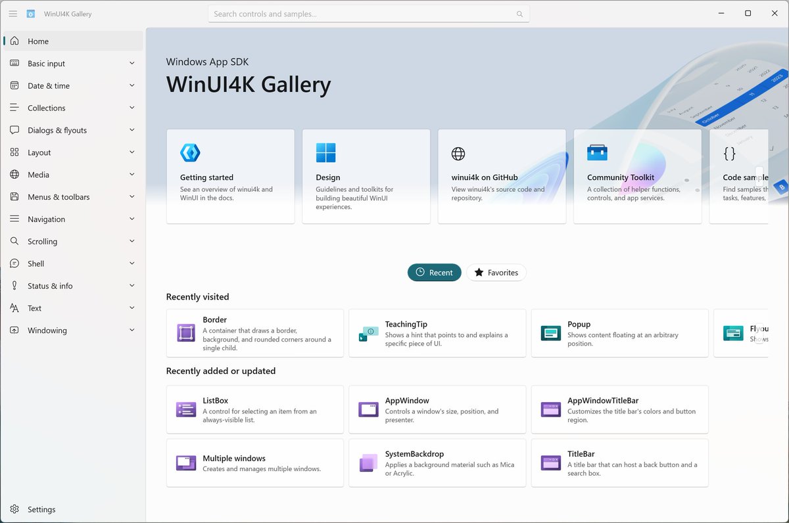The image size is (789, 523).
Task: Click the Design Windows logo icon
Action: 325,153
